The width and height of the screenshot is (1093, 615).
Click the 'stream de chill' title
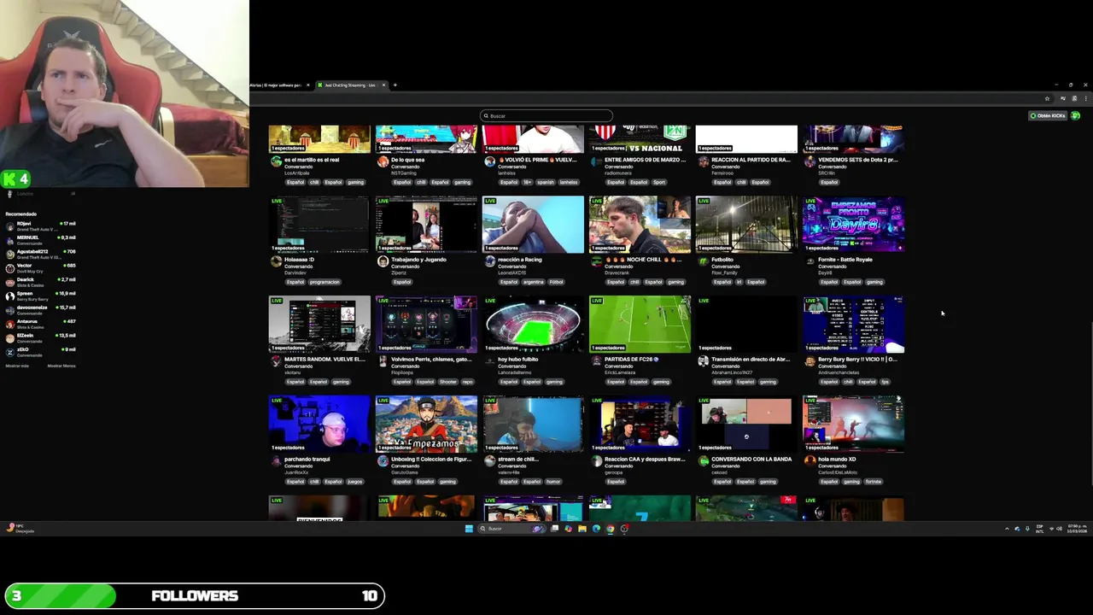[518, 460]
